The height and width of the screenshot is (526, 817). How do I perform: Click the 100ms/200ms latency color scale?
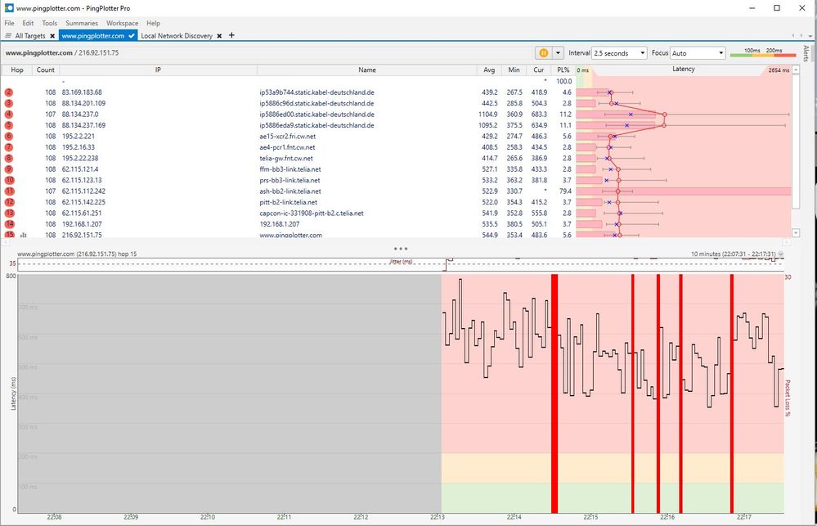764,53
